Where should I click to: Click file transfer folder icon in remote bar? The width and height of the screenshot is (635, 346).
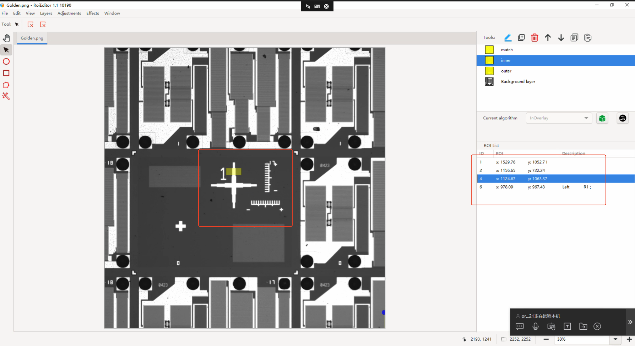[x=583, y=326]
